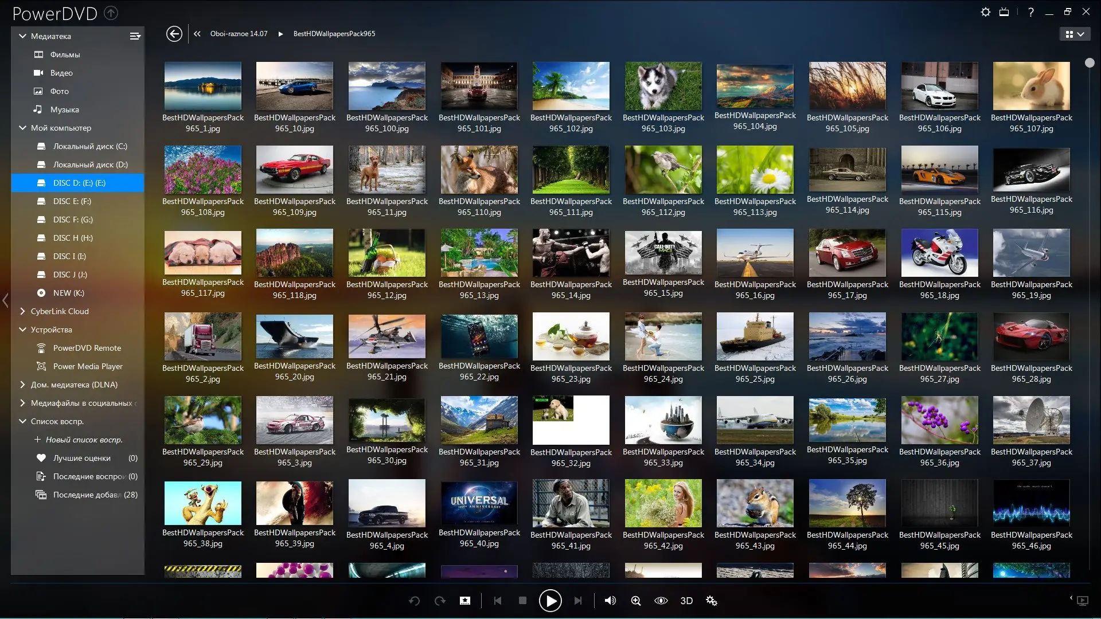Switch to TV mode icon
The height and width of the screenshot is (619, 1101).
(1004, 12)
